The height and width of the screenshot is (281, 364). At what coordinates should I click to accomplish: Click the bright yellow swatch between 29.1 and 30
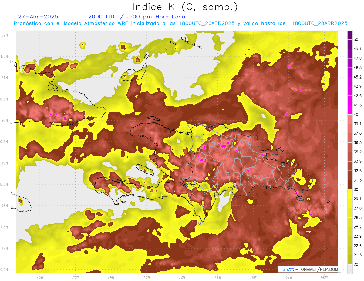(350, 194)
